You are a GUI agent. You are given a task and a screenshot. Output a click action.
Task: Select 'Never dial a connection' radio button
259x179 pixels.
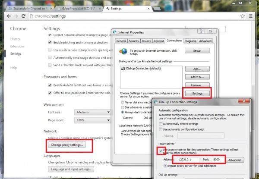pyautogui.click(x=123, y=102)
